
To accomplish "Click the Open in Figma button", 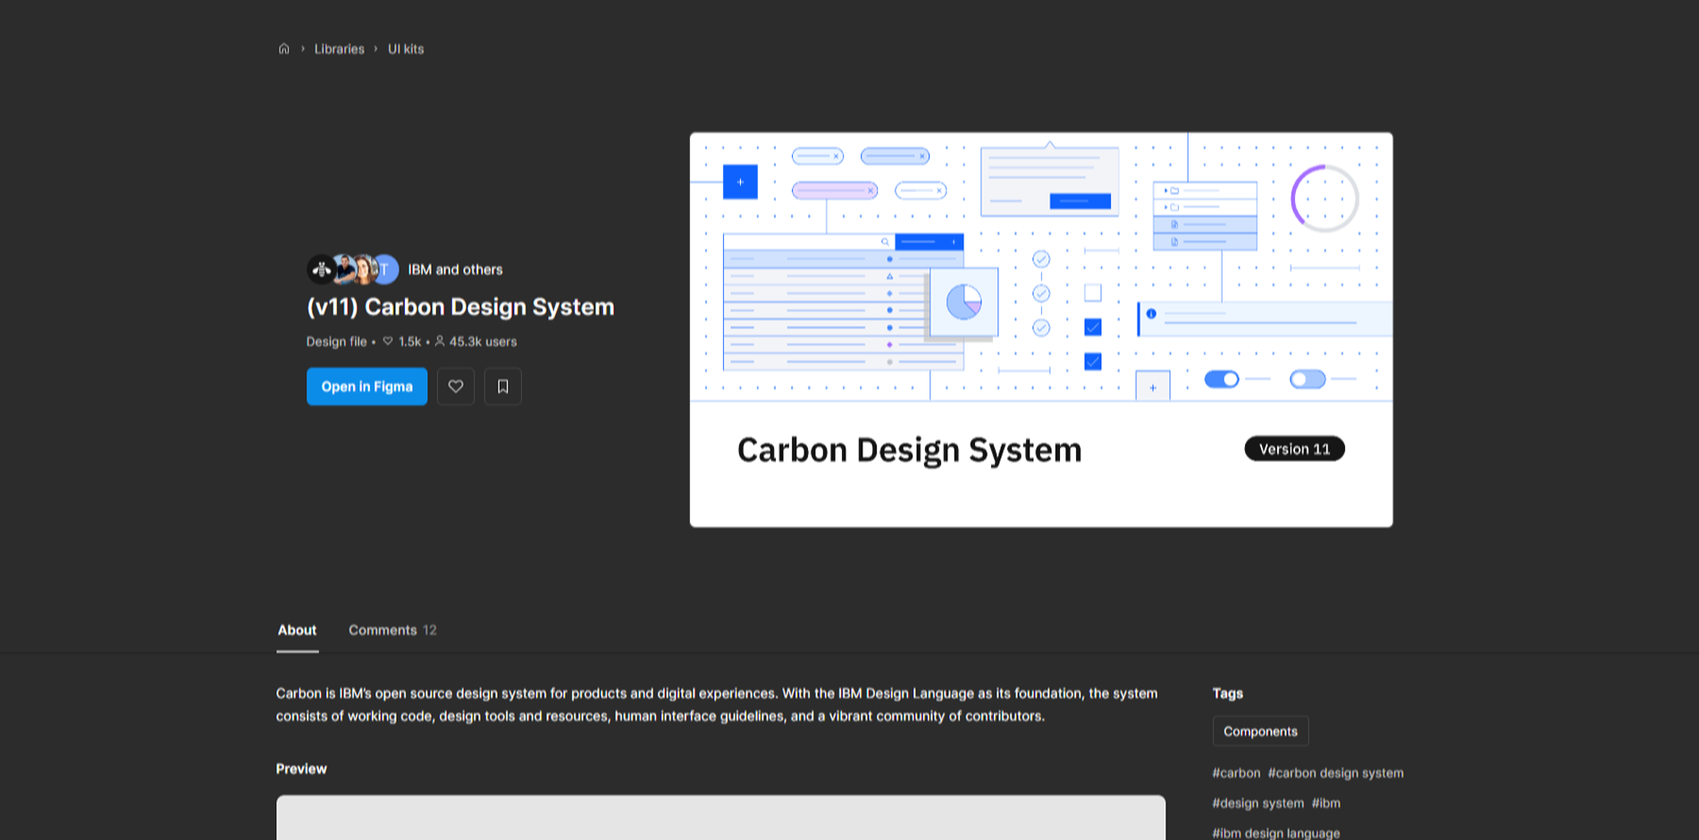I will click(x=366, y=386).
